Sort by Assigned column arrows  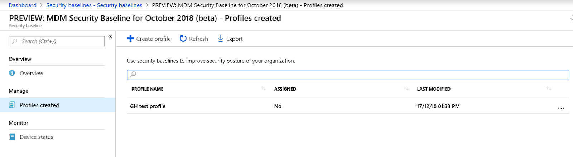coord(406,88)
